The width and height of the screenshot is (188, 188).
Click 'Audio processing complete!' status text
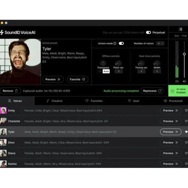click(x=121, y=91)
